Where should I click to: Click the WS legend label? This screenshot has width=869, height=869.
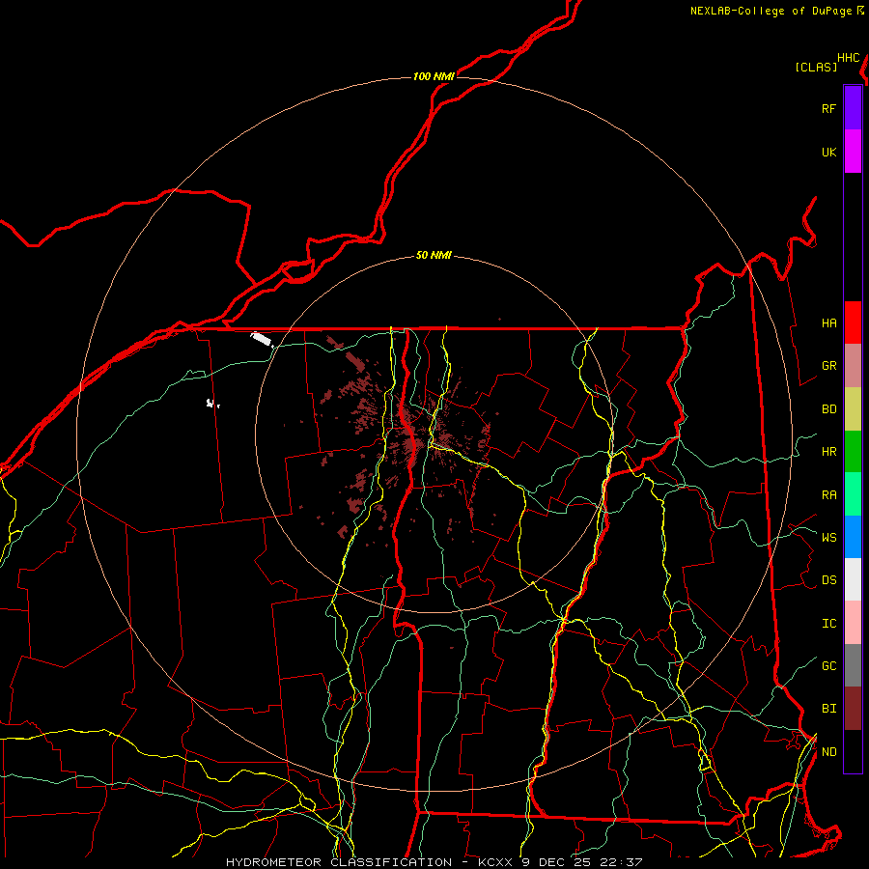pyautogui.click(x=828, y=537)
